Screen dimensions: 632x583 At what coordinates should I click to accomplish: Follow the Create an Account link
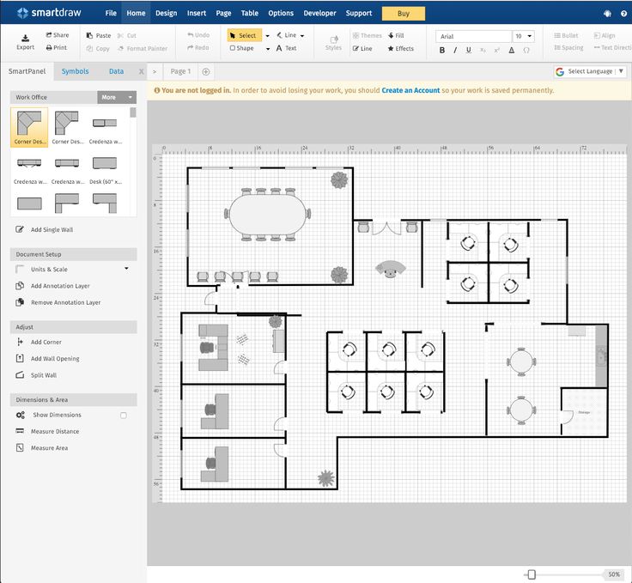(410, 90)
